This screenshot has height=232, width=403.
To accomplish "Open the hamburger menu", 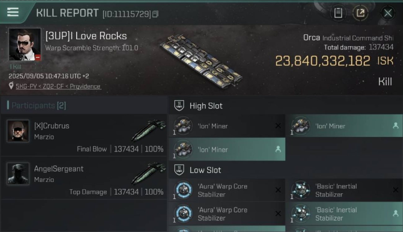I will [x=13, y=12].
